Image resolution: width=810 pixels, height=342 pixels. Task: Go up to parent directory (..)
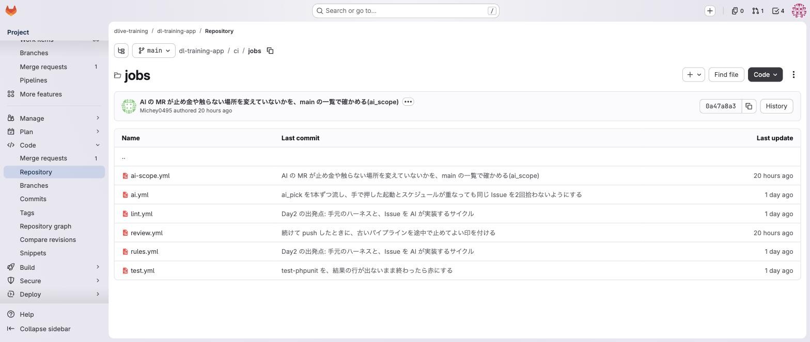(123, 157)
